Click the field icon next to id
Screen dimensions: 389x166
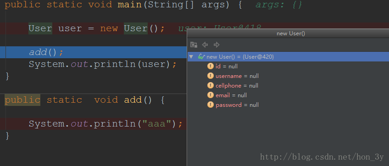211,66
